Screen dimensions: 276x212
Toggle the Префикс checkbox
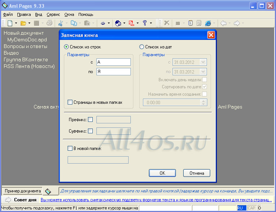pyautogui.click(x=90, y=120)
